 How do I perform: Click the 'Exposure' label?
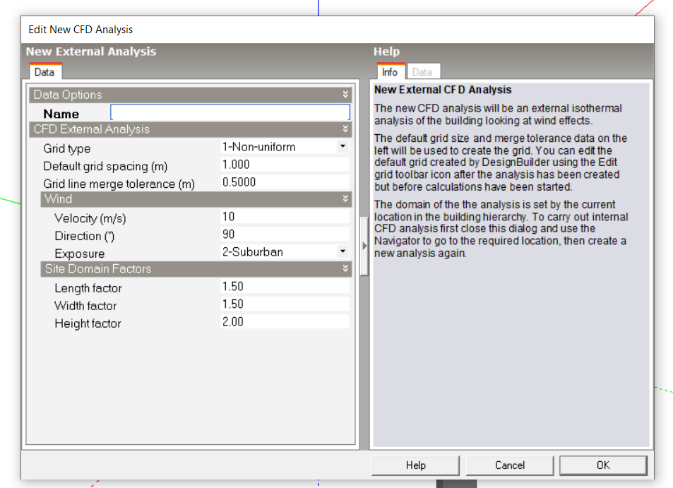79,254
